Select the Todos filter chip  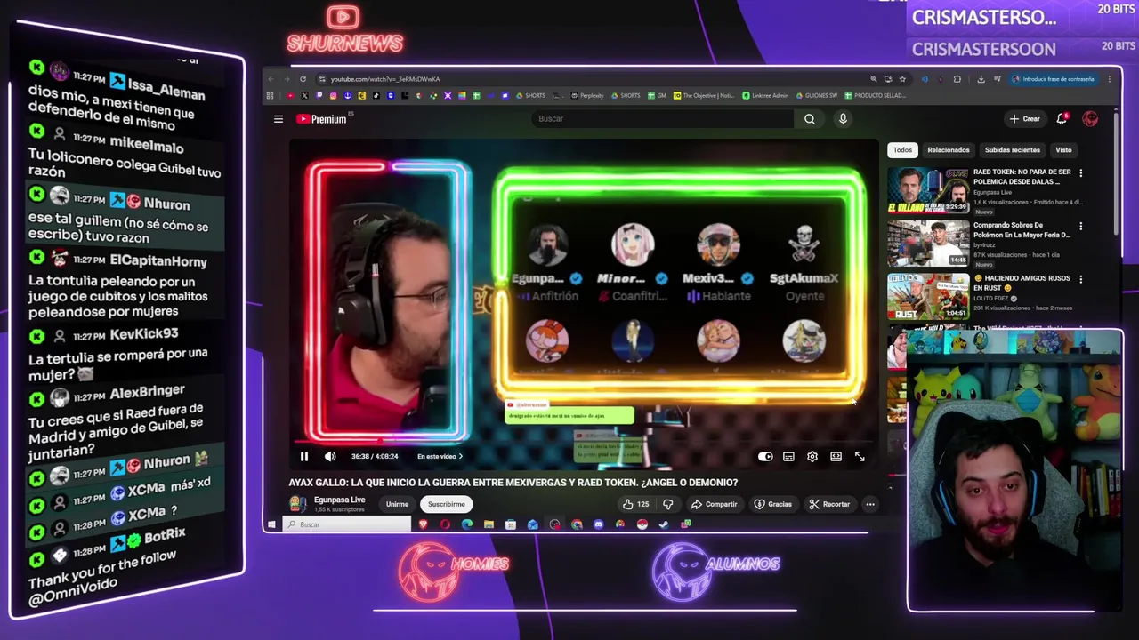(902, 150)
